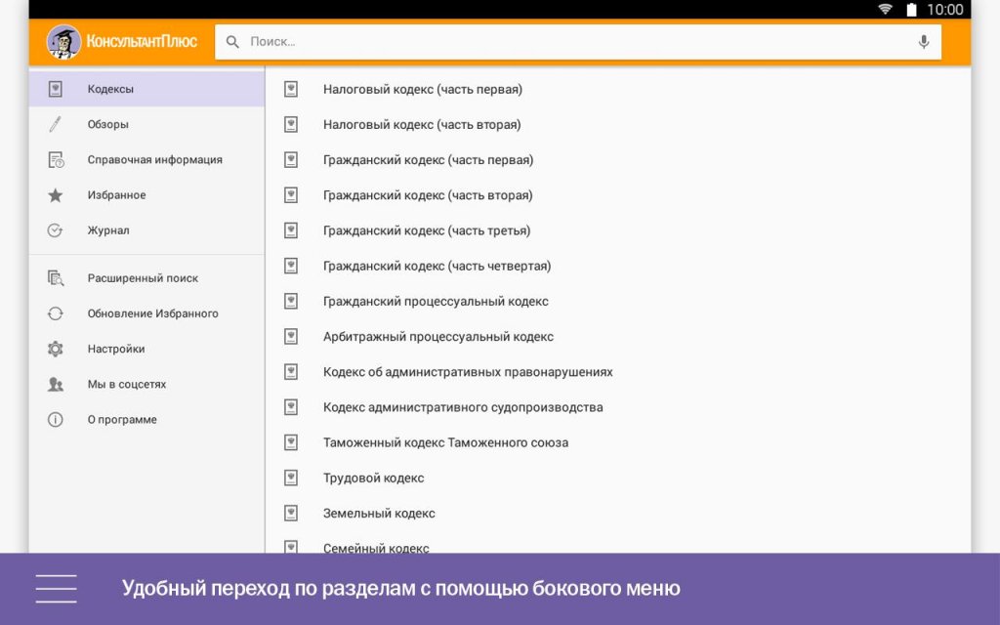Select Земельный кодекс
Viewport: 1000px width, 625px height.
click(618, 514)
